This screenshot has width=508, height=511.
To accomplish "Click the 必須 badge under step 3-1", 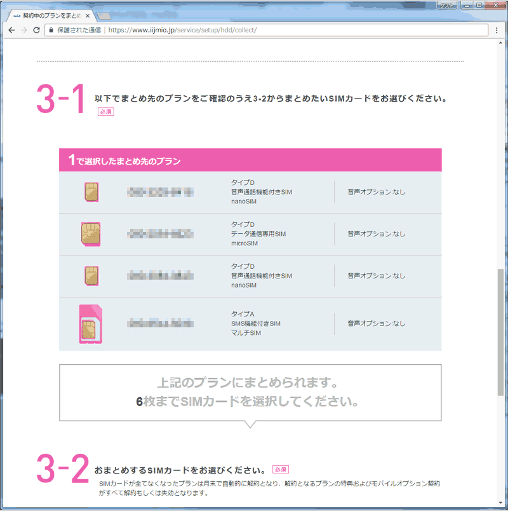I will click(105, 112).
